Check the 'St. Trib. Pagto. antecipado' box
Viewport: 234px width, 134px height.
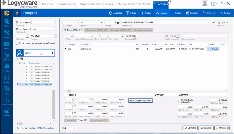pyautogui.click(x=179, y=101)
